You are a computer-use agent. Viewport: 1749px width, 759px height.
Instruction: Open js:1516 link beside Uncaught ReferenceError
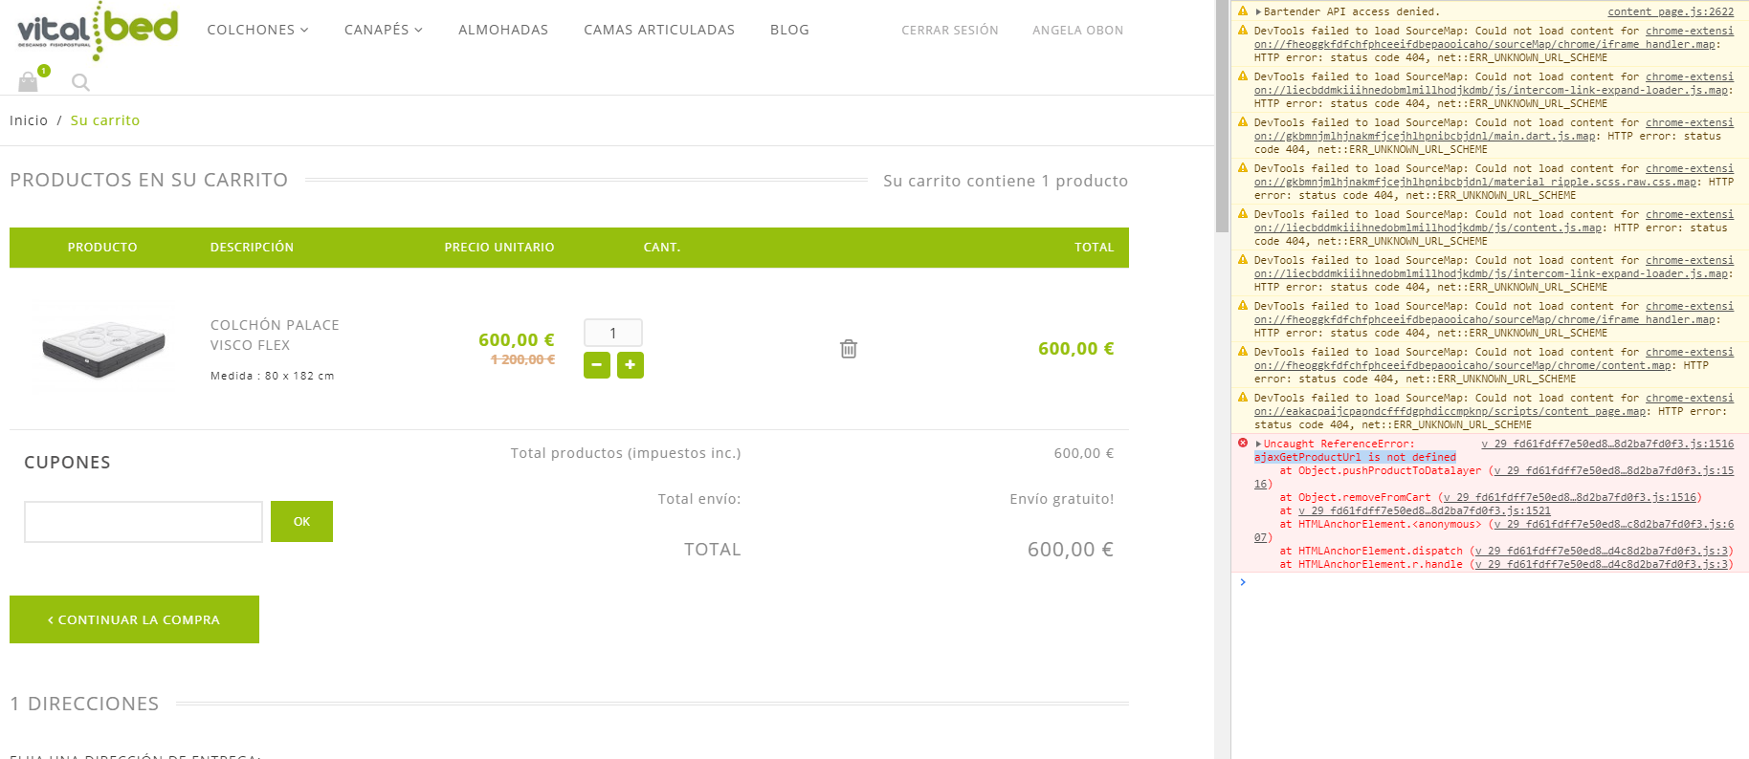(x=1607, y=444)
